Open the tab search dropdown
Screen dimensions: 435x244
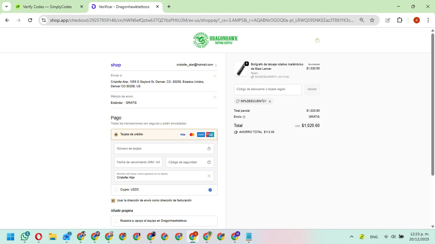6,6
